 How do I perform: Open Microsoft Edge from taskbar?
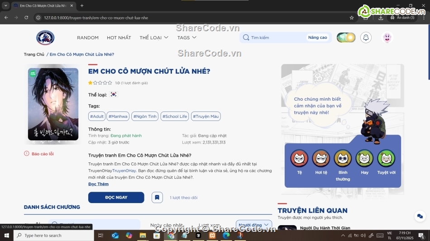226,235
